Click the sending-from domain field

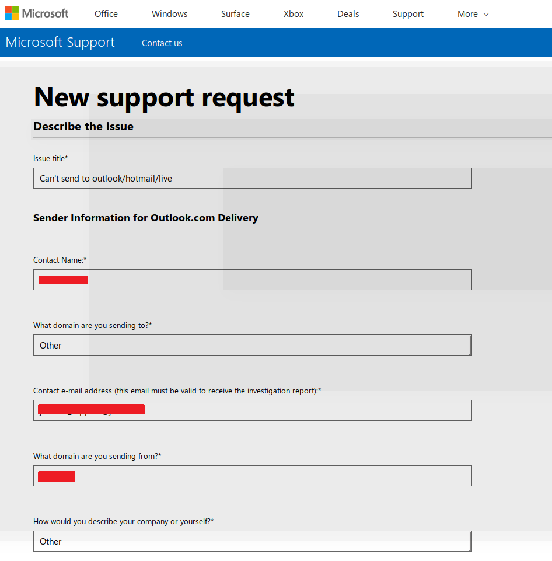click(253, 476)
